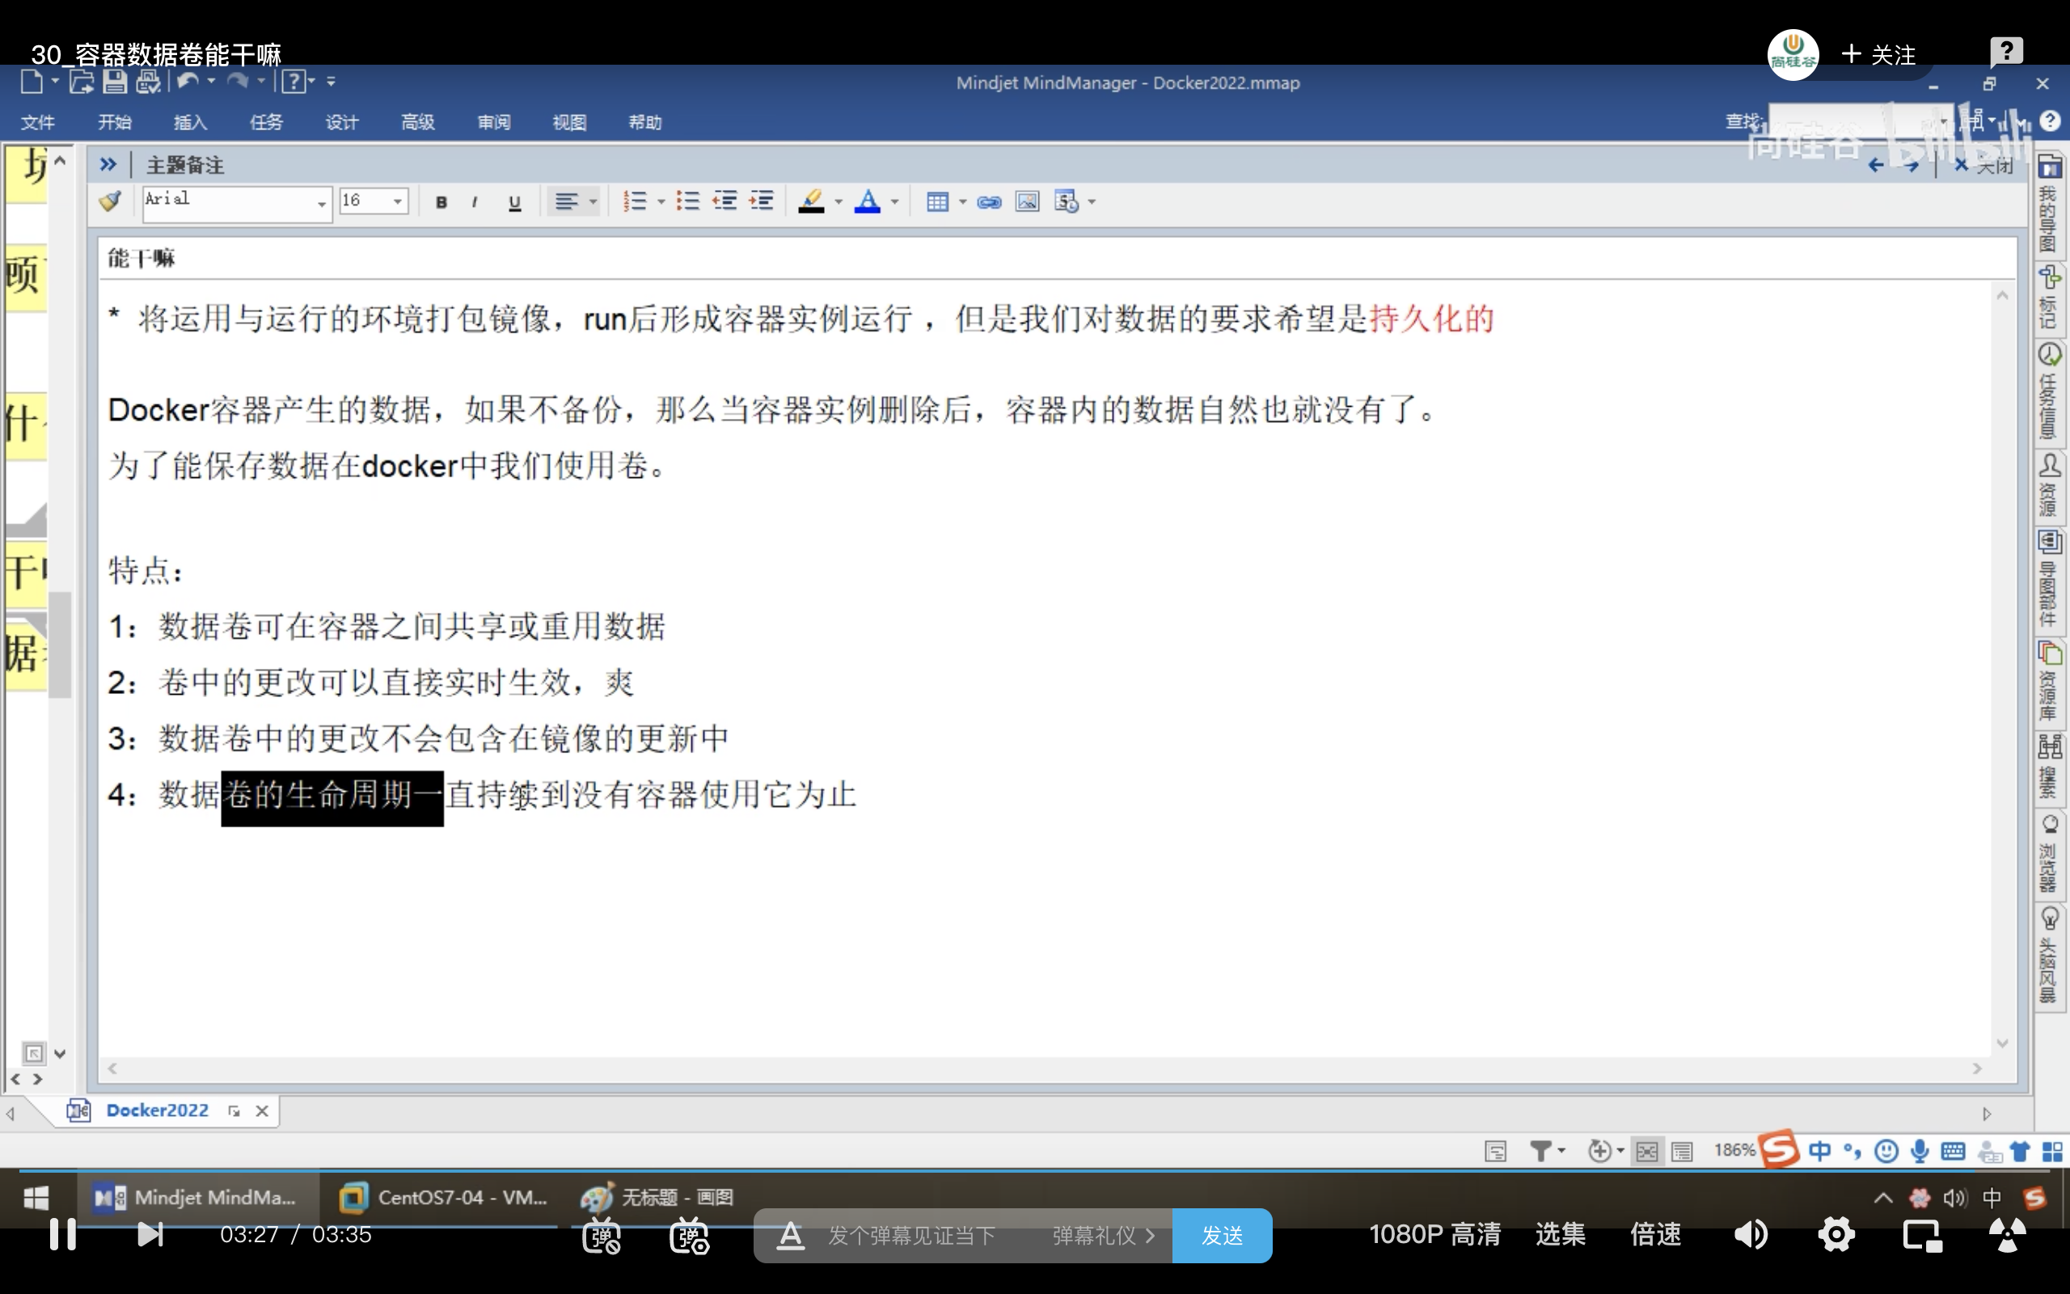Toggle underline formatting in notes toolbar
The width and height of the screenshot is (2070, 1294).
coord(514,202)
